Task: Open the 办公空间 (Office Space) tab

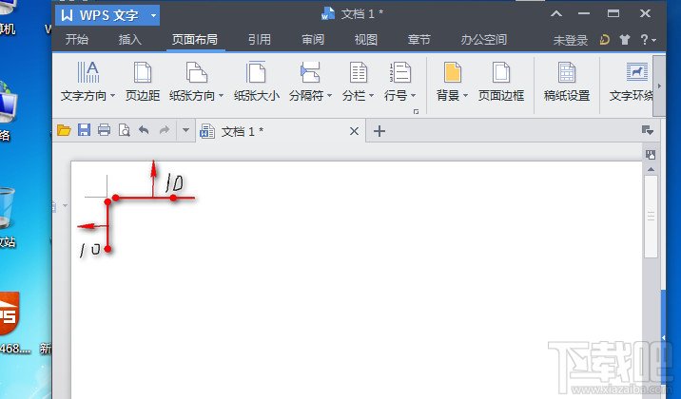Action: [484, 40]
